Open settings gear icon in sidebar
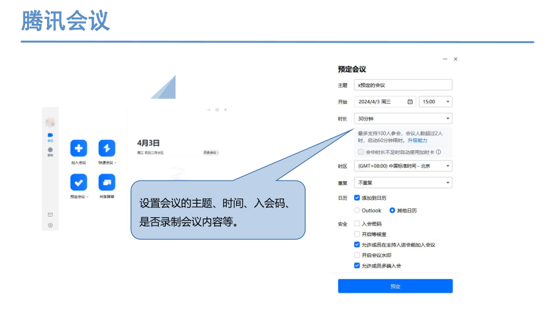Image resolution: width=555 pixels, height=312 pixels. [x=50, y=226]
